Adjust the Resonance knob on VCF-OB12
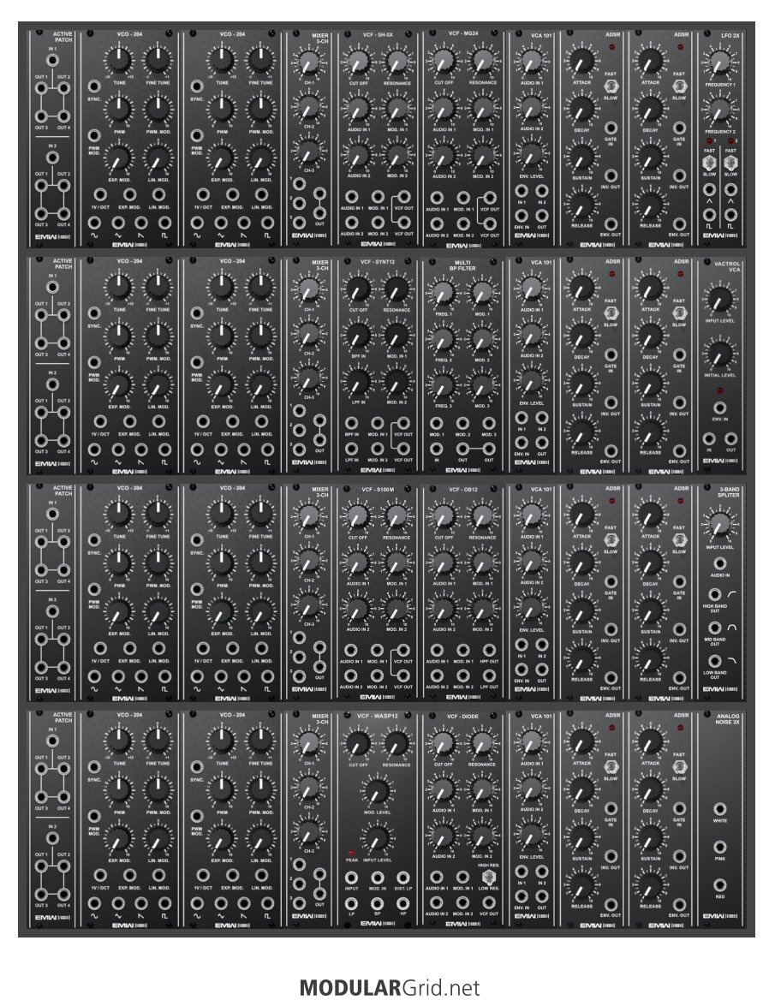 pos(482,515)
